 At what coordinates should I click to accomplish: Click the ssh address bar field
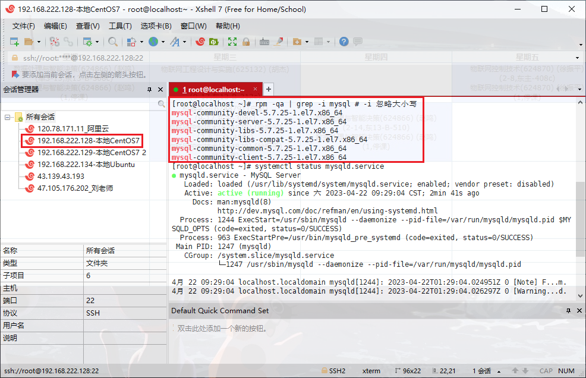(291, 58)
